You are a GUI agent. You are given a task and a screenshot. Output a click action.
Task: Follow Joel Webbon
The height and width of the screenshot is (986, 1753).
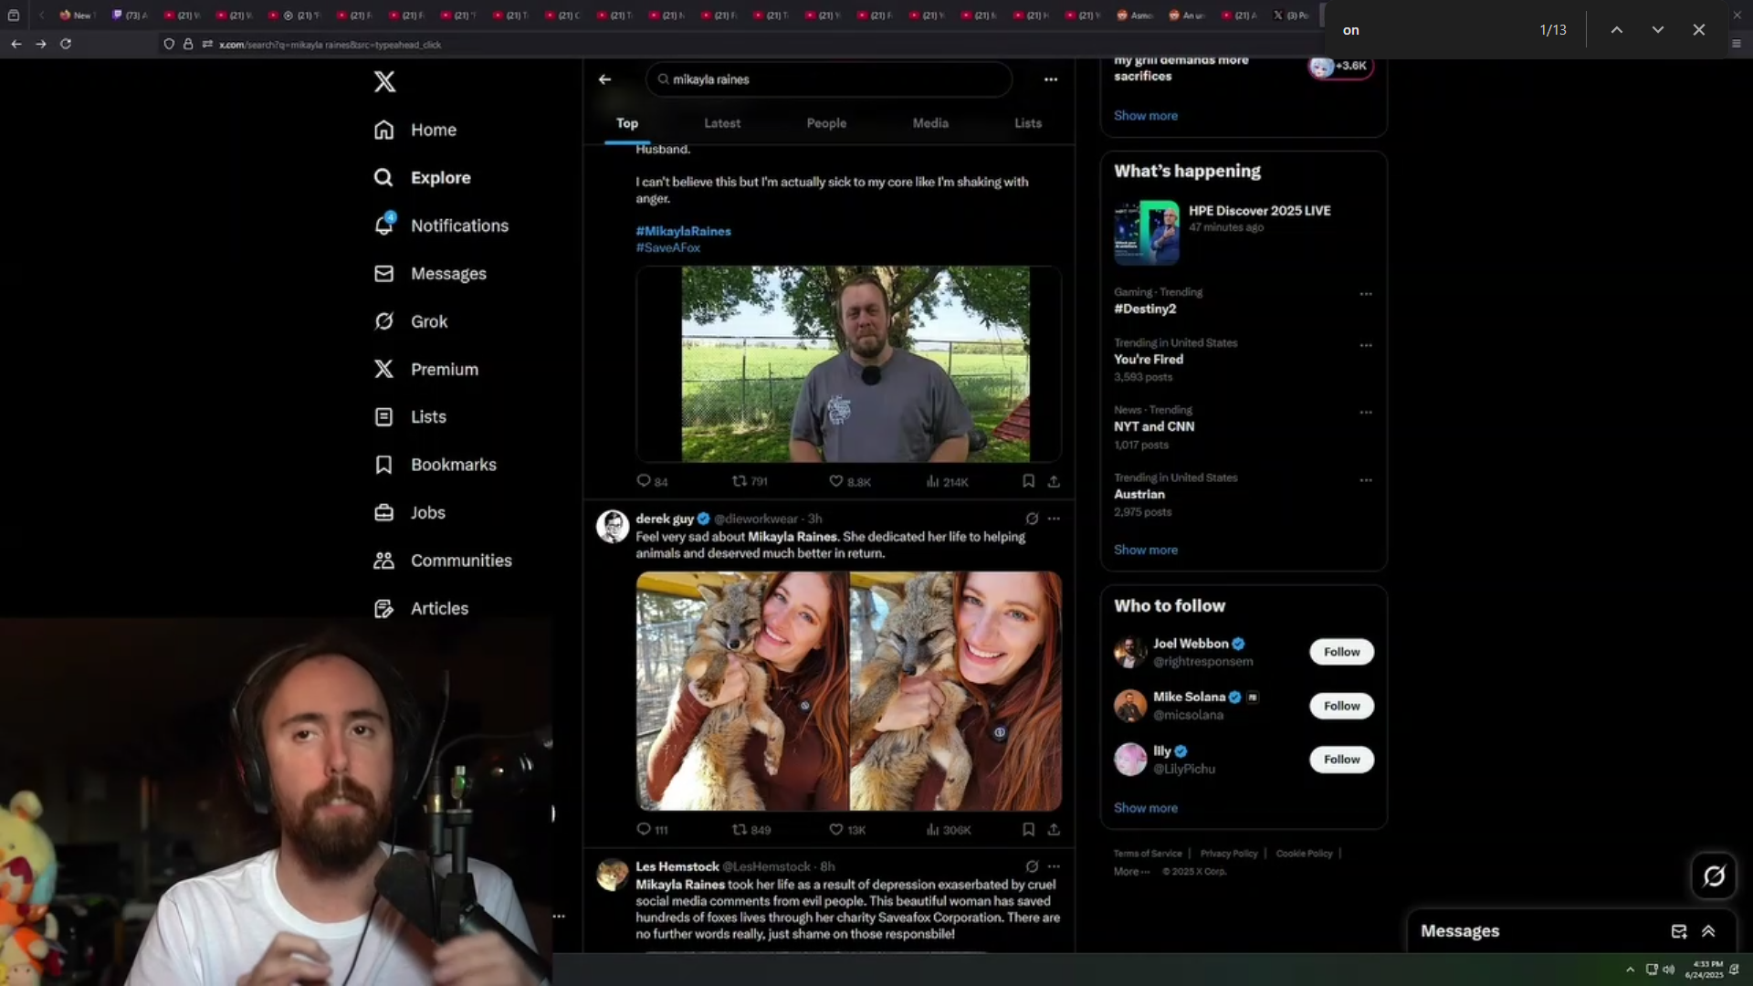[x=1341, y=652]
